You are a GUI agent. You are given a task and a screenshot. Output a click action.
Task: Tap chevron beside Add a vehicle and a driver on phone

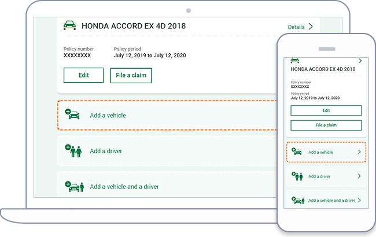coord(359,200)
